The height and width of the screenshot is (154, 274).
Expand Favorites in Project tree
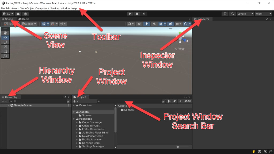(74, 105)
